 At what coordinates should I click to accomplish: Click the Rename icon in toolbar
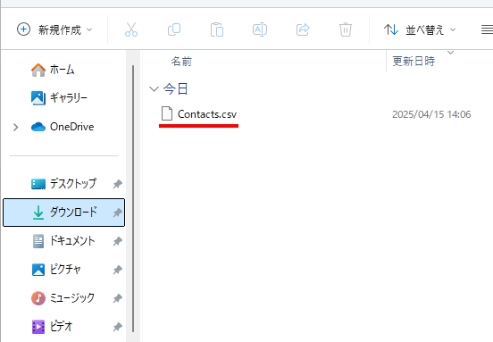click(260, 29)
